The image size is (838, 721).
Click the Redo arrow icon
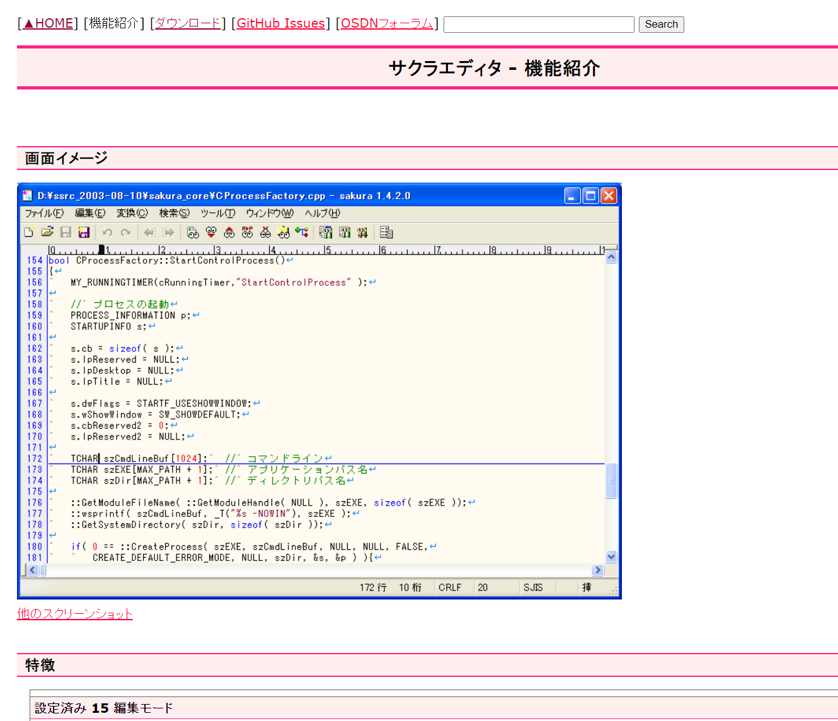(125, 232)
